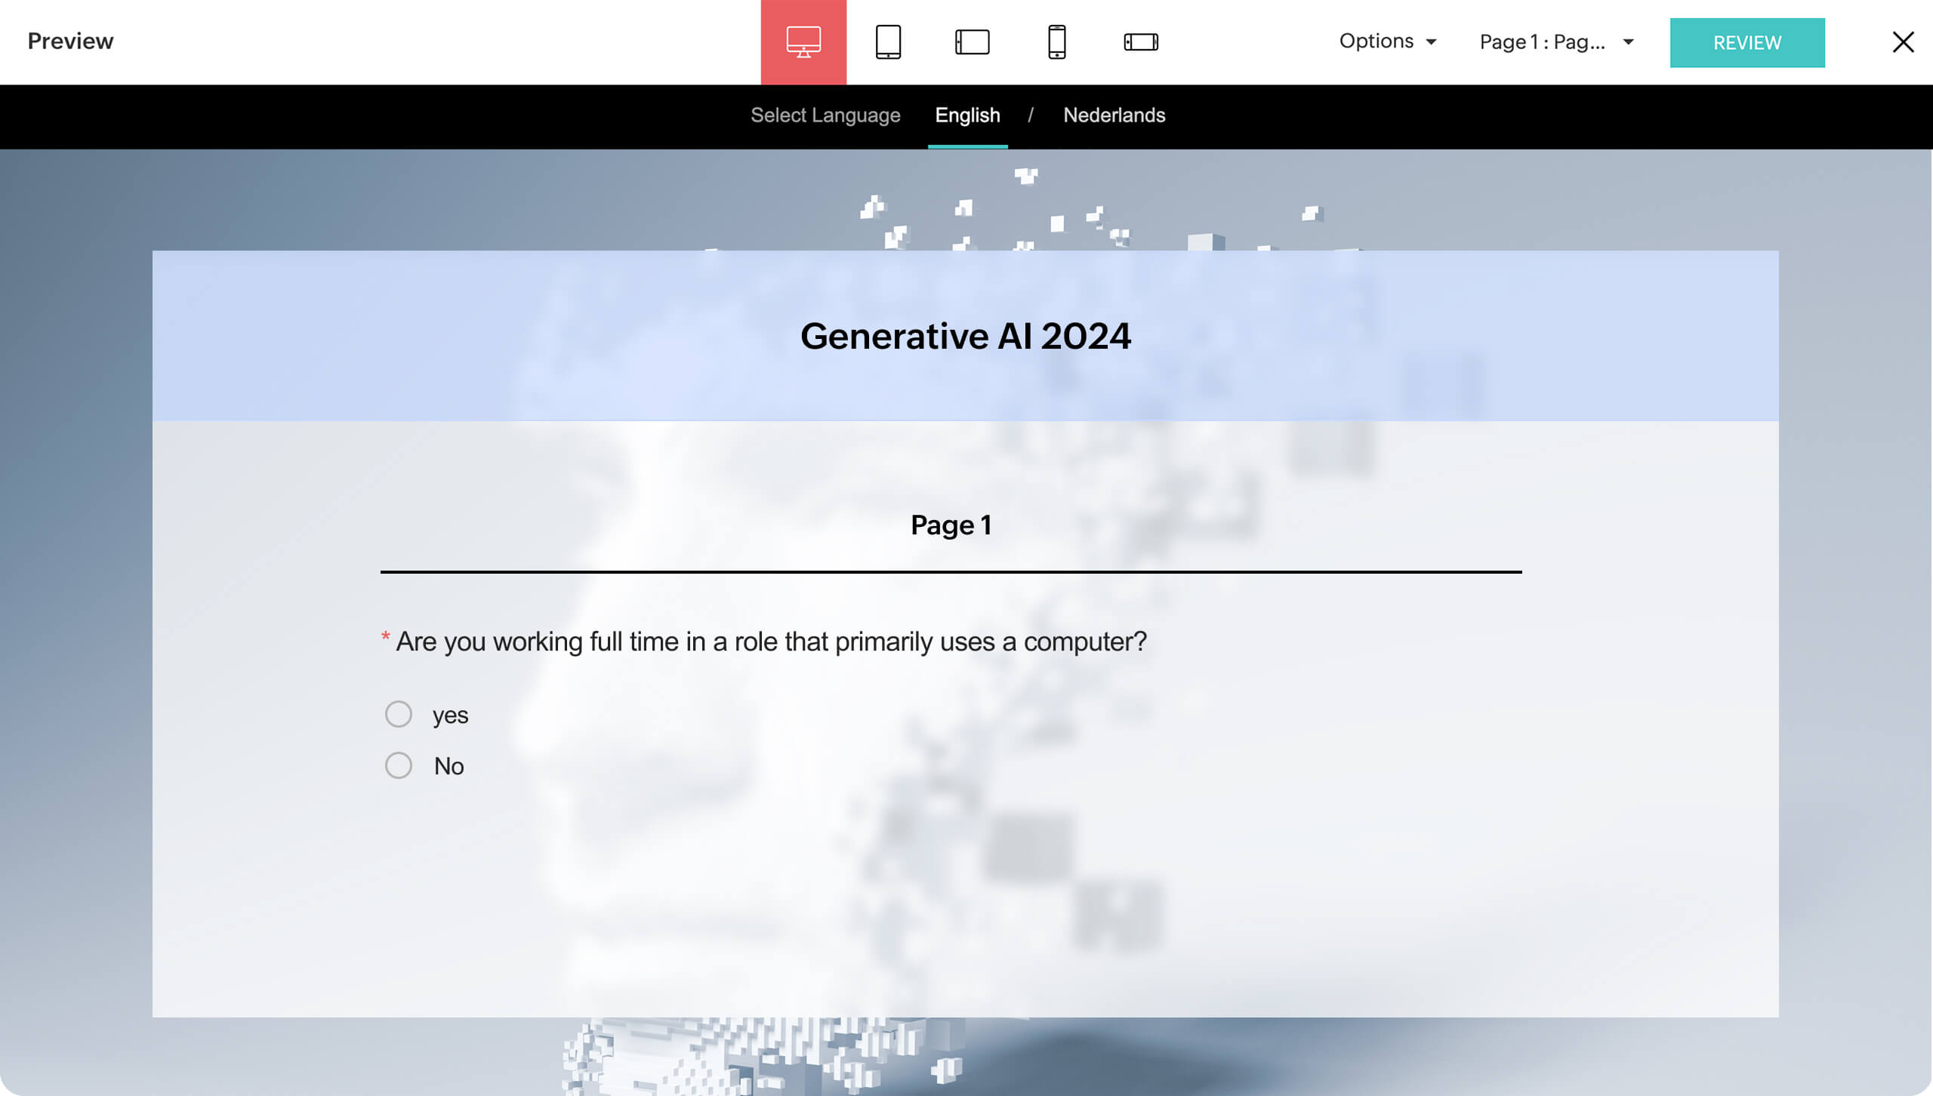Select the yes radio button

398,714
